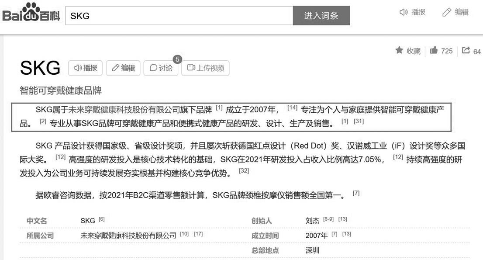Click the share icon showing 64

[466, 51]
